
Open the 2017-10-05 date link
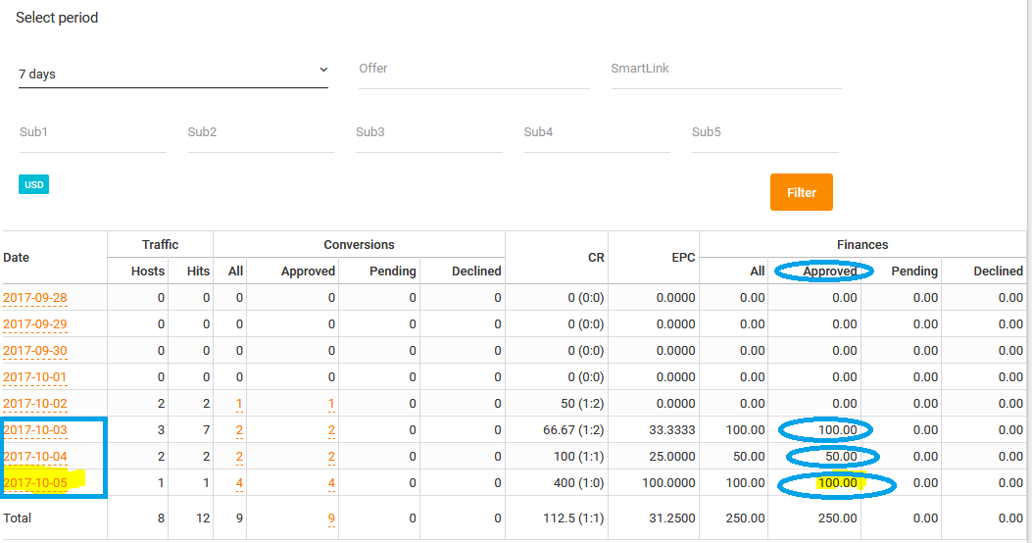pos(35,482)
